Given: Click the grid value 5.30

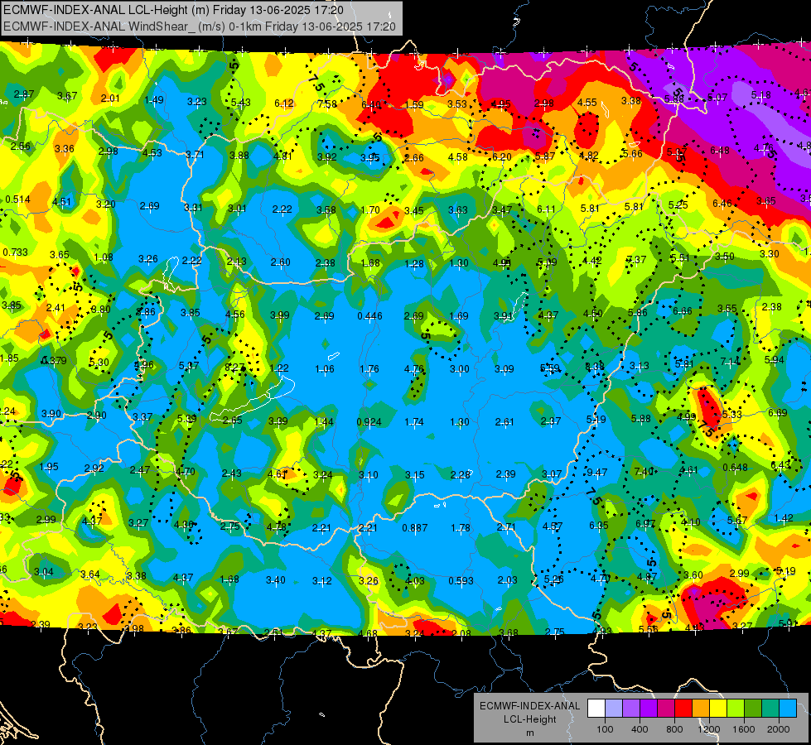Looking at the screenshot, I should 99,363.
